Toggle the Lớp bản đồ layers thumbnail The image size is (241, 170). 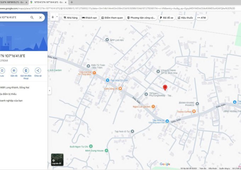click(57, 159)
